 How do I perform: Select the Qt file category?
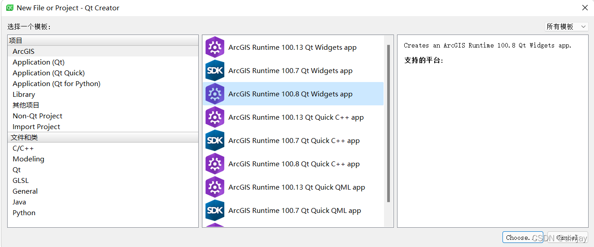click(x=103, y=169)
